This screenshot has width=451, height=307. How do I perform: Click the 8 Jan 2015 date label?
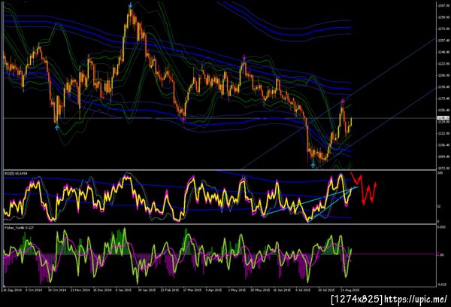[x=124, y=290]
